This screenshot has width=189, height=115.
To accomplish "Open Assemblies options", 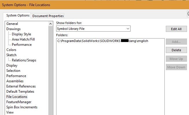I will [15, 81].
